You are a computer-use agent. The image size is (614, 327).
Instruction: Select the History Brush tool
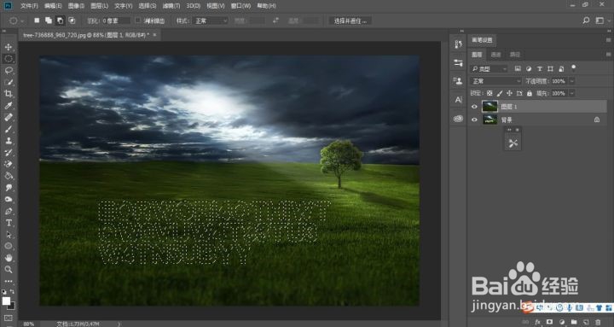tap(9, 153)
